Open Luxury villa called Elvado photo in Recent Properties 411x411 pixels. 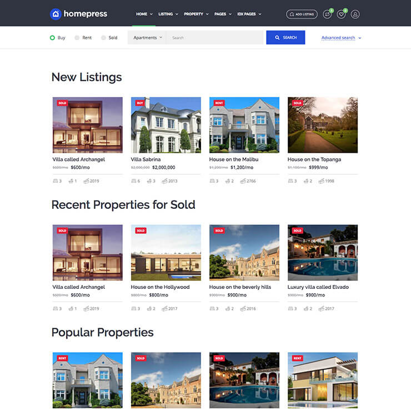coord(323,252)
